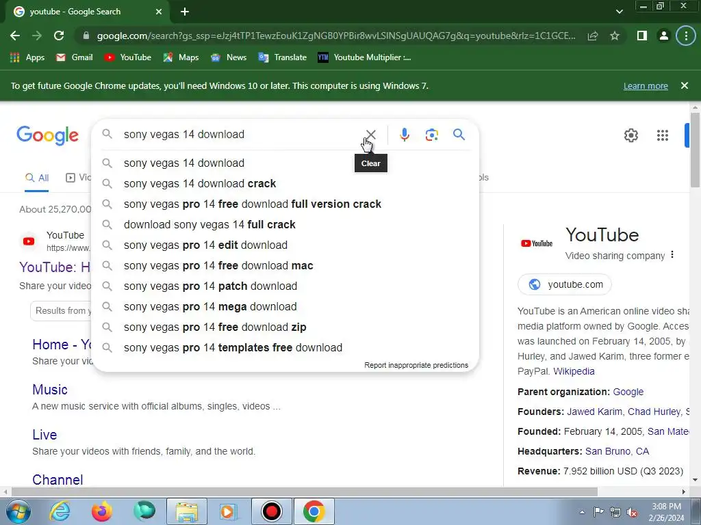701x525 pixels.
Task: Open Google Lens image search
Action: click(x=432, y=135)
